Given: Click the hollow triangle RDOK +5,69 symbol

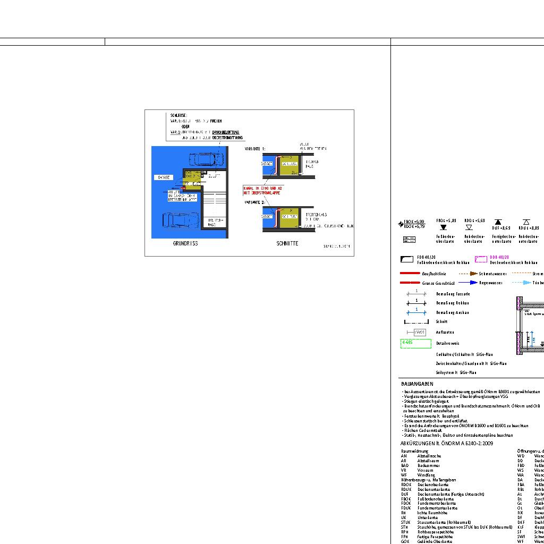Looking at the screenshot, I should tap(469, 227).
